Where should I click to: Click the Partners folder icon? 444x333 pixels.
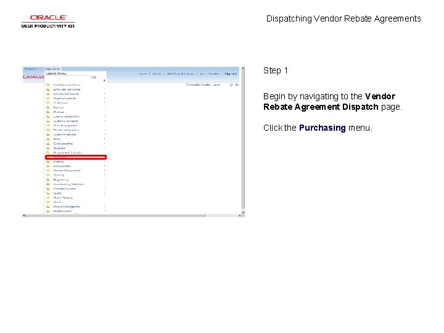pos(48,107)
